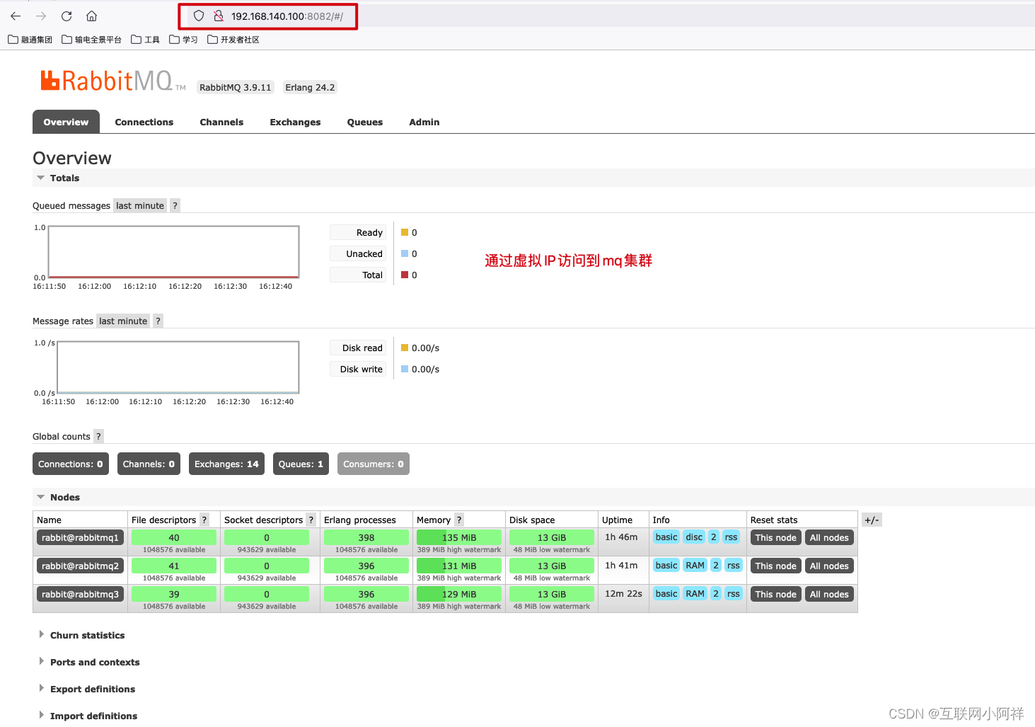Click the RAM tag on rabbitmq2
Image resolution: width=1035 pixels, height=727 pixels.
(695, 565)
